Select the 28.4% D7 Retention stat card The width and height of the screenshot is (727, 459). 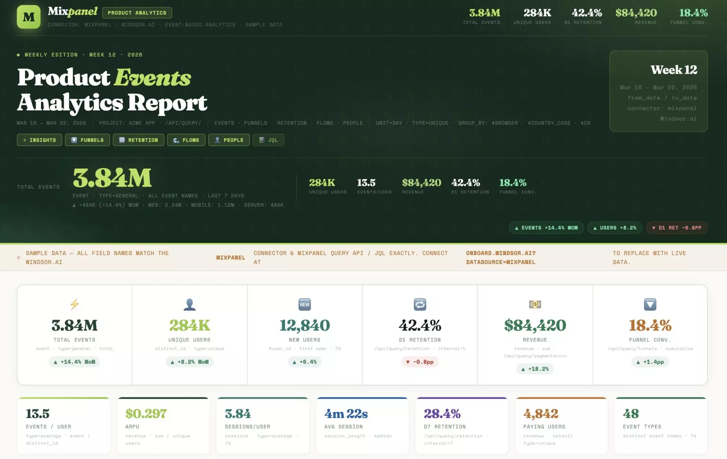click(462, 425)
